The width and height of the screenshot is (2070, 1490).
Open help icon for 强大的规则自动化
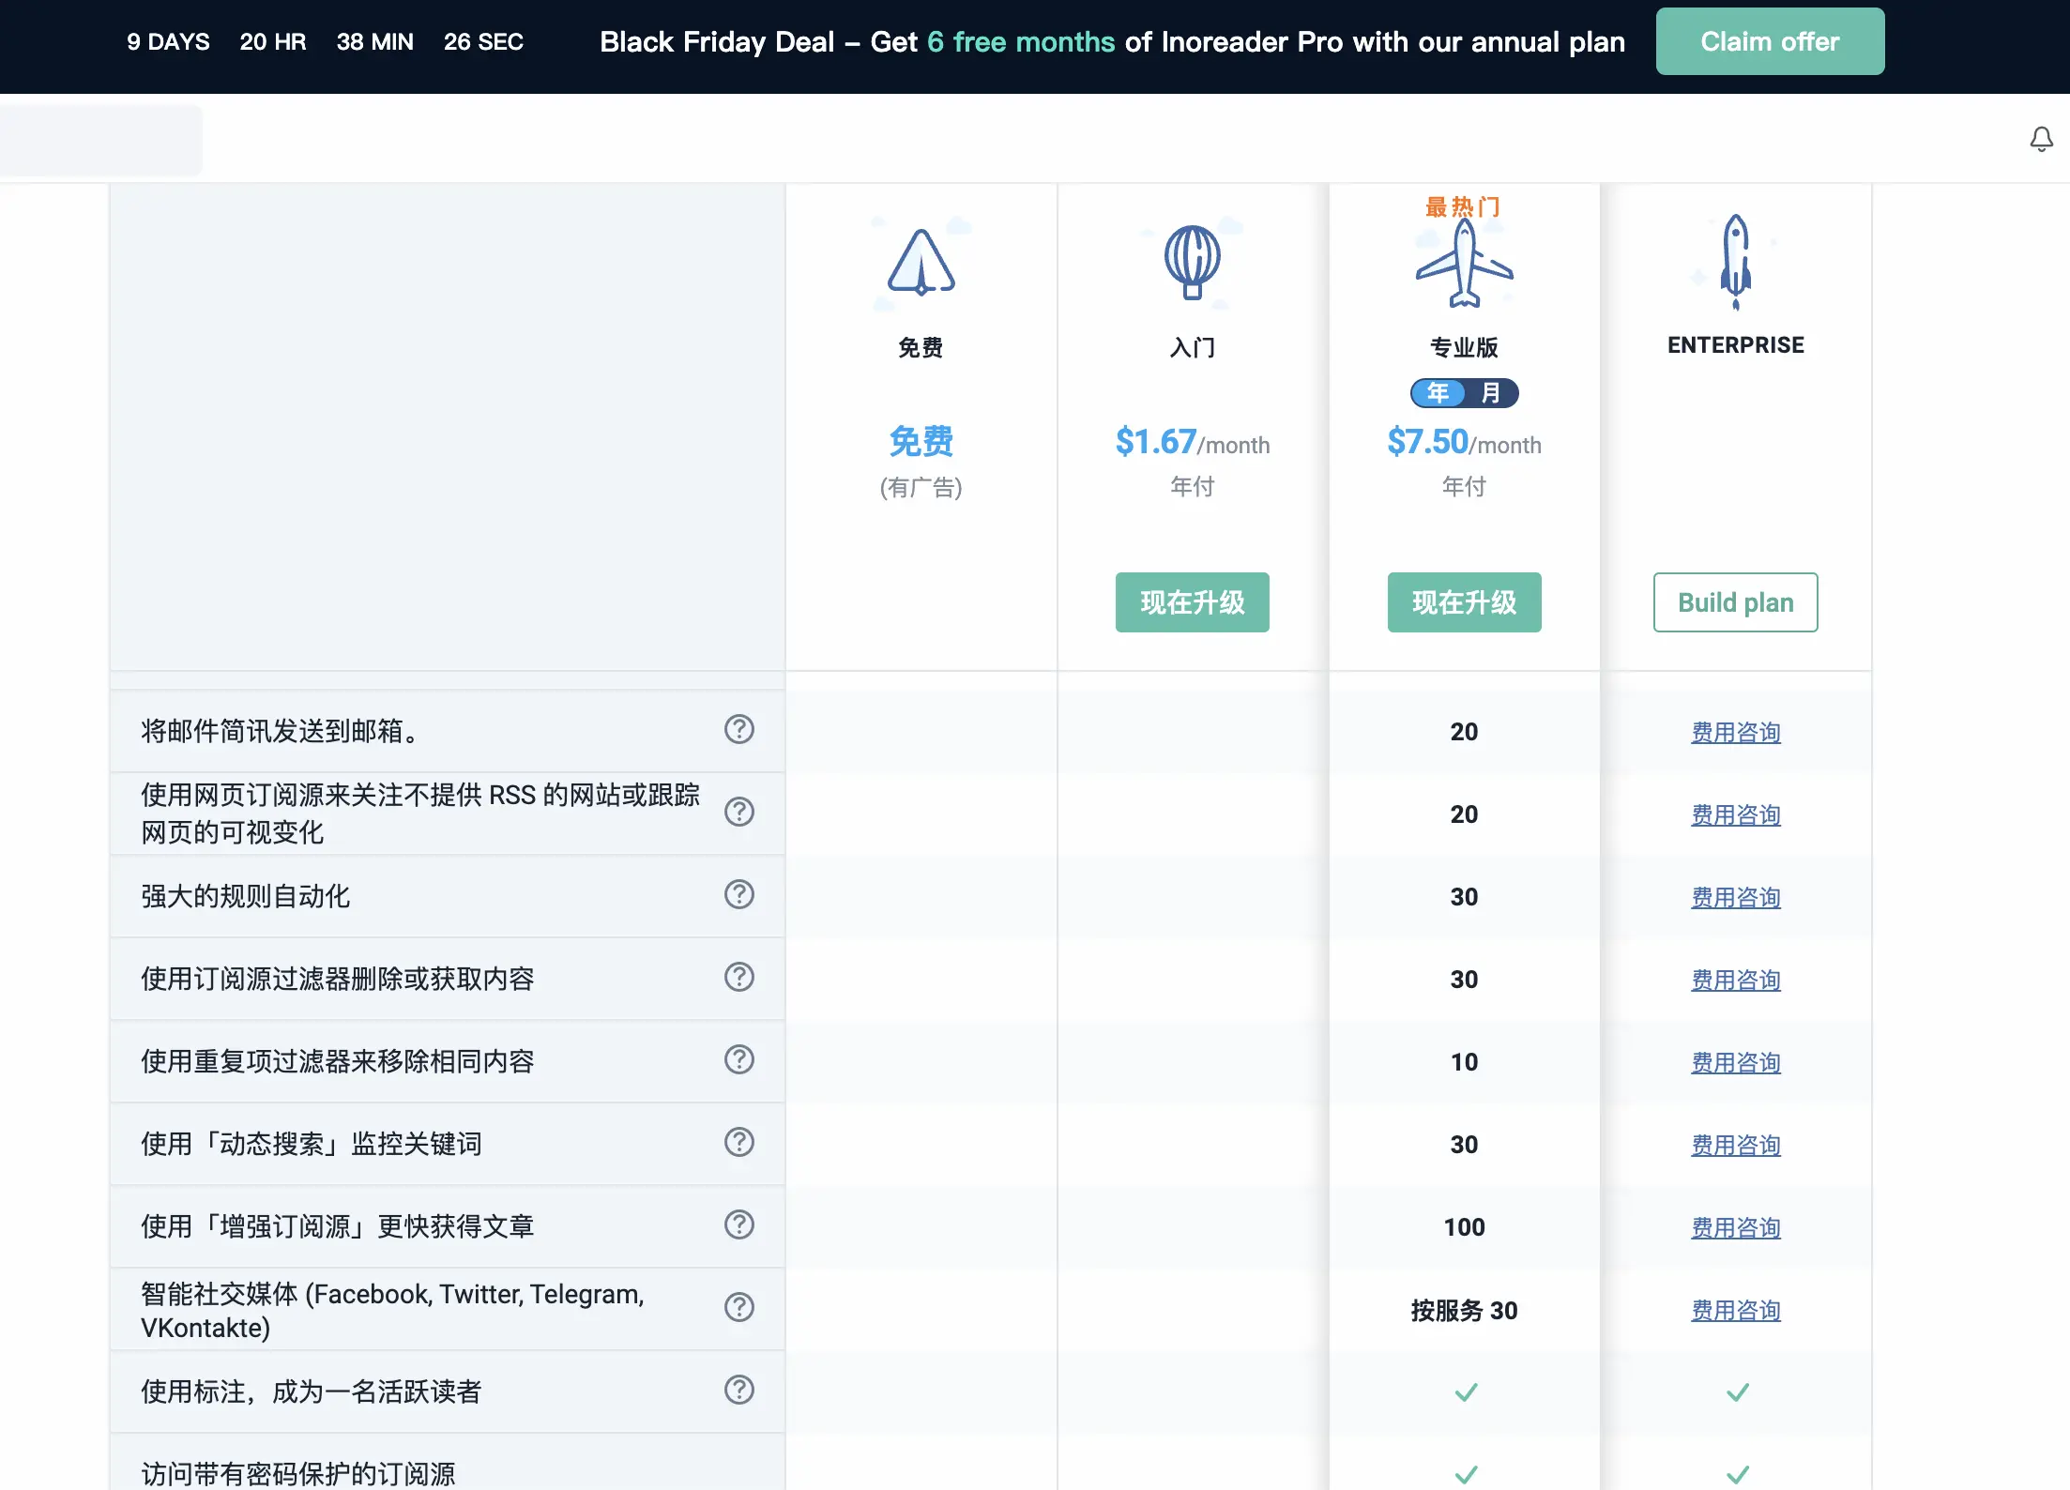(739, 894)
